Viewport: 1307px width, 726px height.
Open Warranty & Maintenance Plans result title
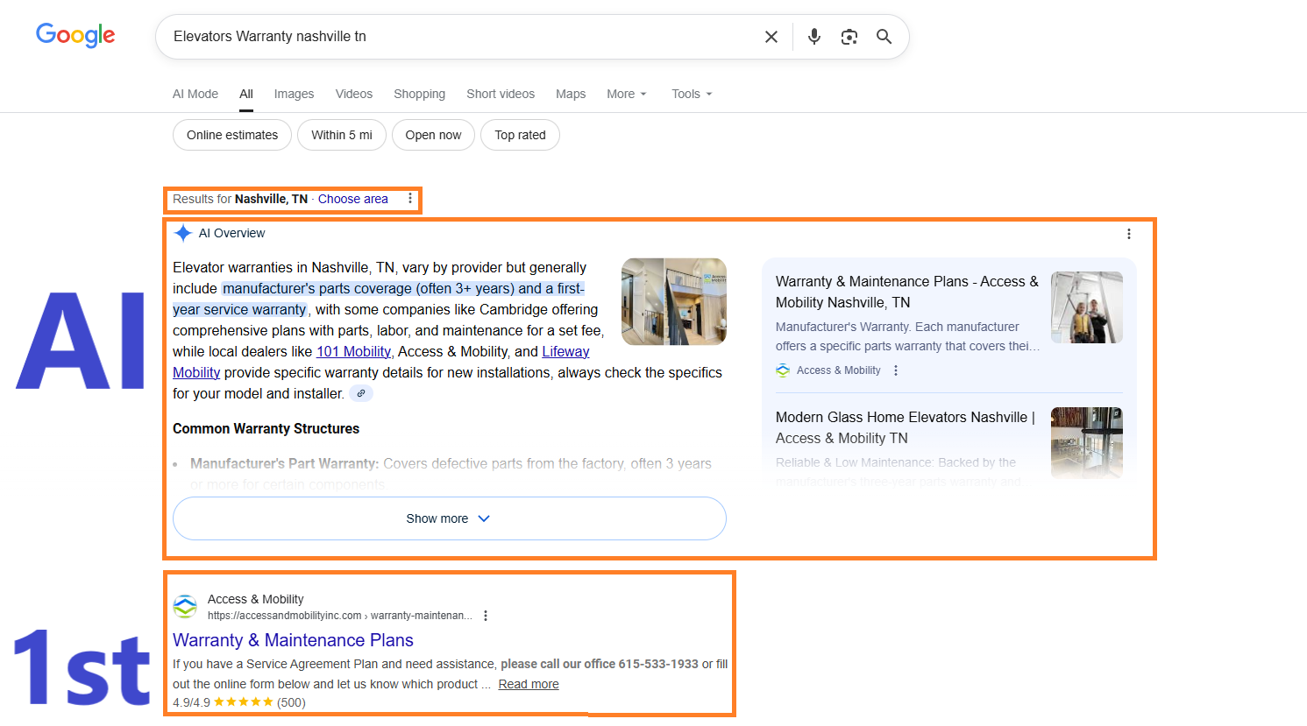click(x=293, y=640)
